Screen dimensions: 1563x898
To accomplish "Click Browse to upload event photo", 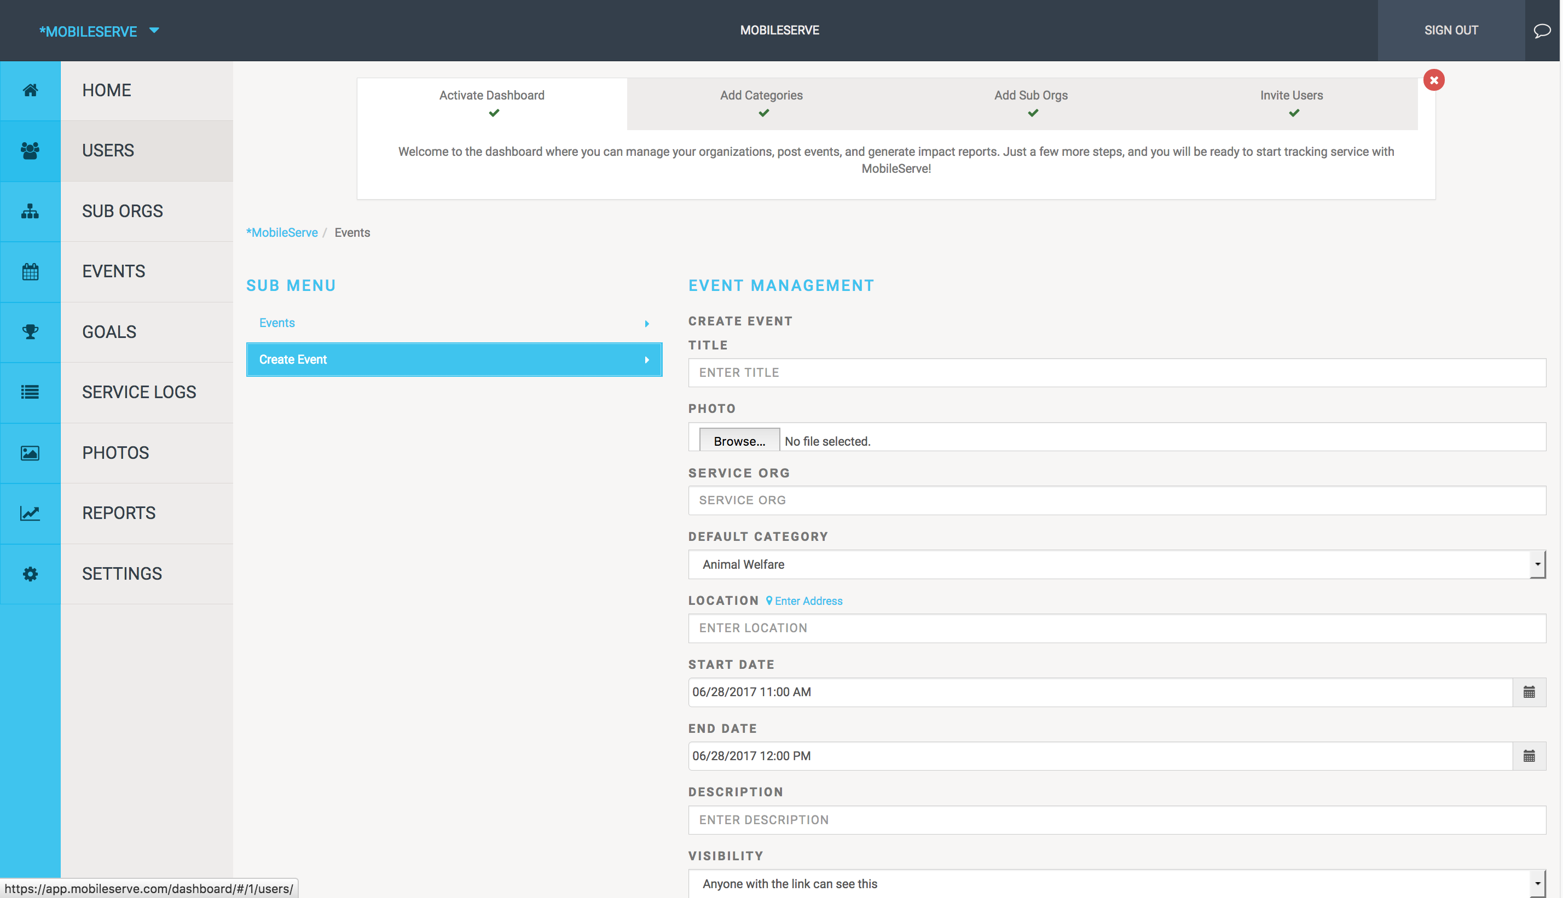I will click(x=738, y=440).
